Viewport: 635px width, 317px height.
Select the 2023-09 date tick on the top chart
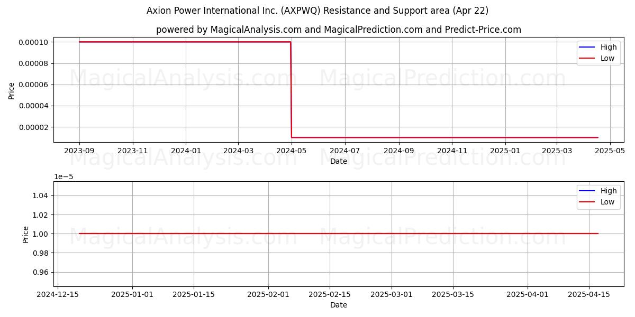79,150
